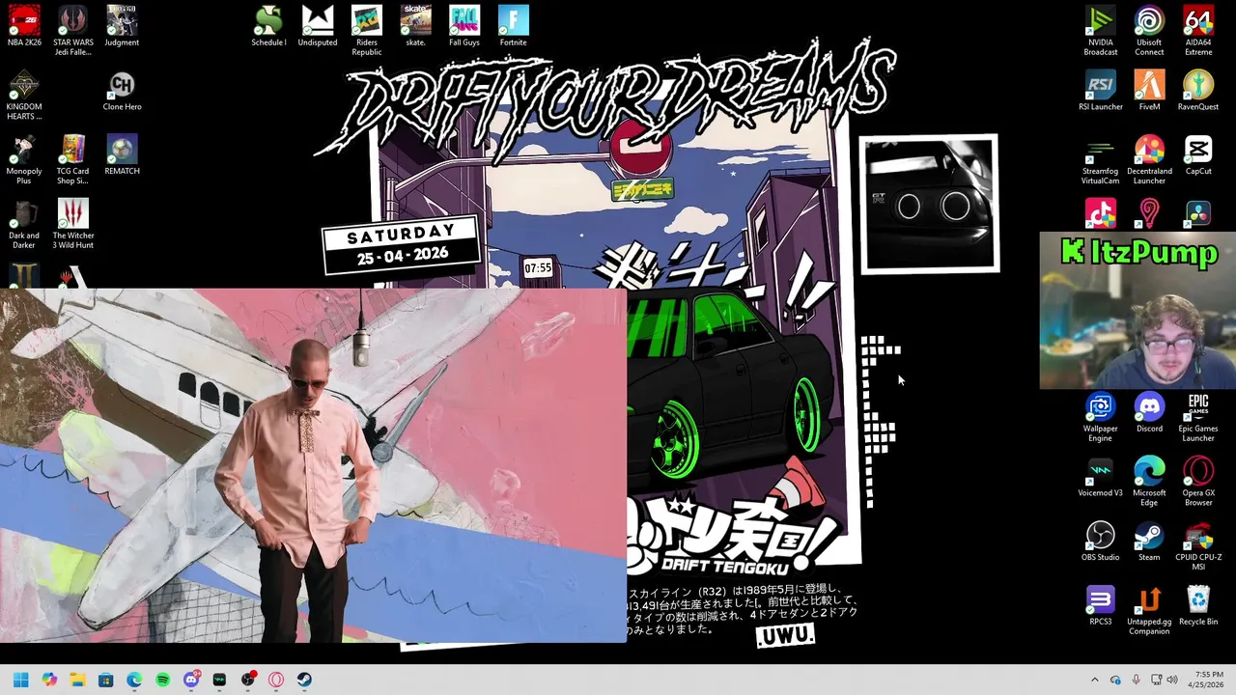Switch to OBS Studio on the taskbar
Image resolution: width=1236 pixels, height=695 pixels.
tap(248, 680)
